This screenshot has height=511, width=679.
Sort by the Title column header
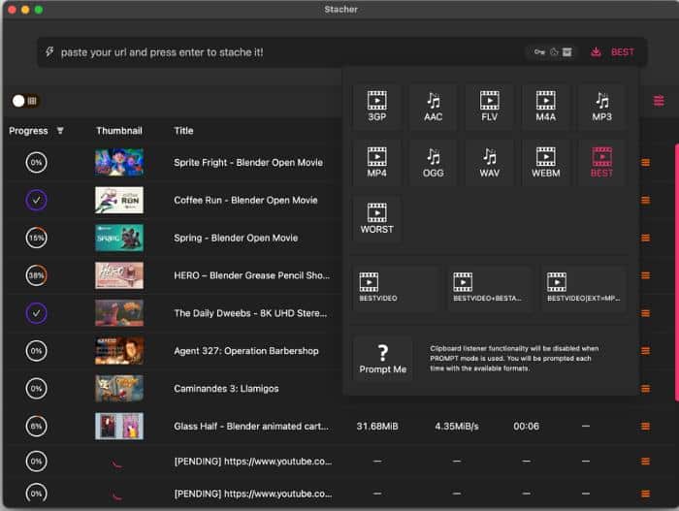point(183,131)
